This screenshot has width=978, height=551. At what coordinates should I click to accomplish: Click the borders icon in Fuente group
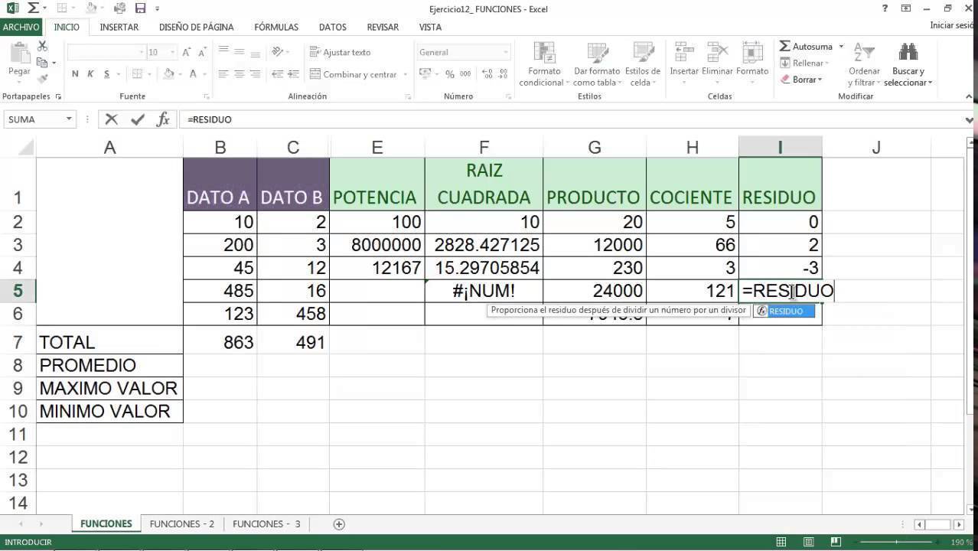coord(137,74)
